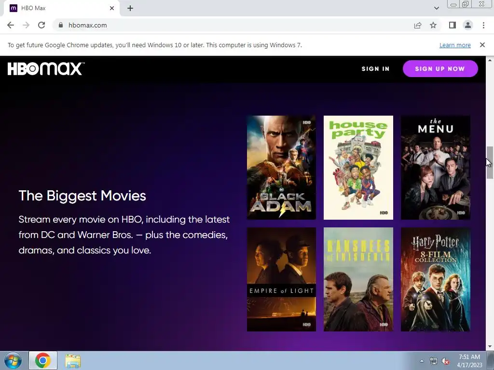494x370 pixels.
Task: Click The Biggest Movies heading
Action: point(82,196)
